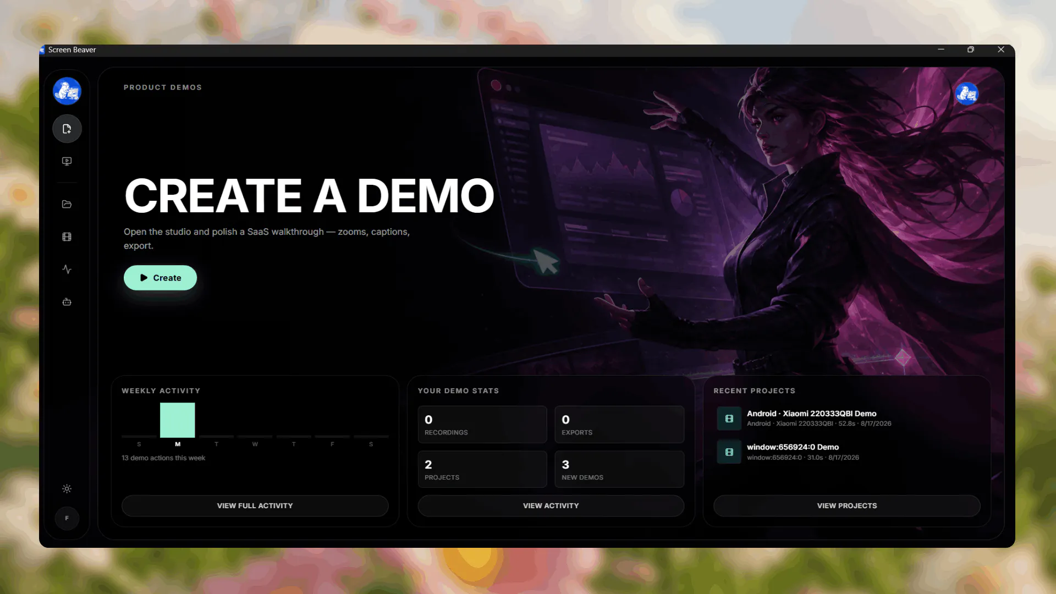Select the Recordings stat card

(x=482, y=425)
